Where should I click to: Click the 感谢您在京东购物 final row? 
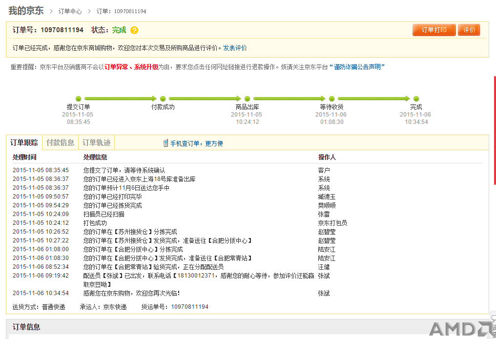click(x=248, y=293)
